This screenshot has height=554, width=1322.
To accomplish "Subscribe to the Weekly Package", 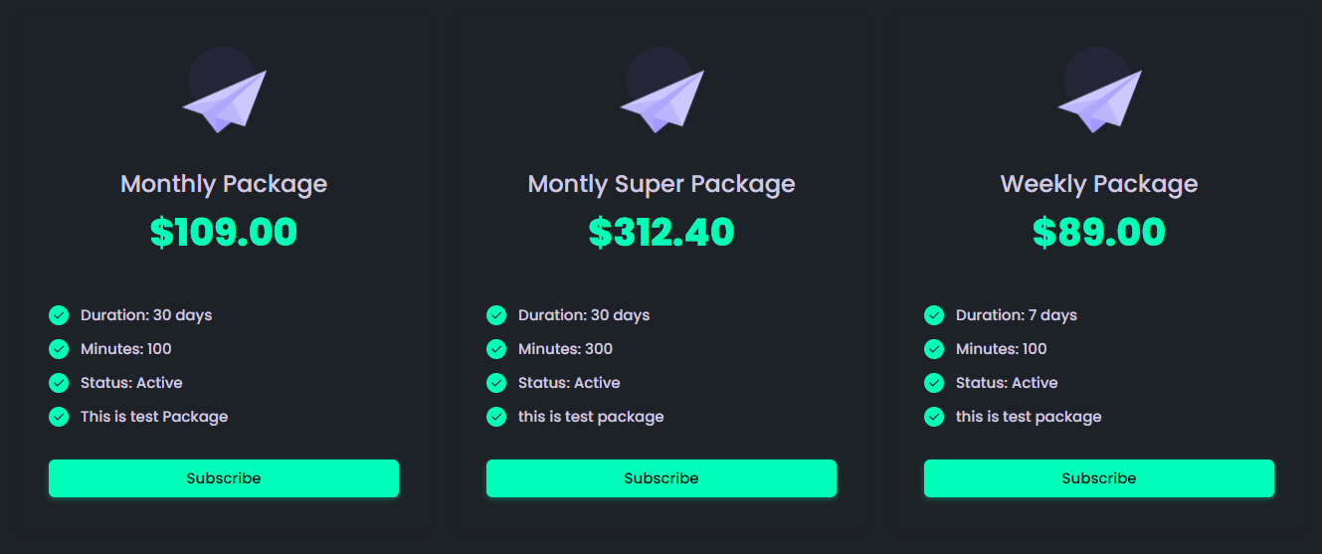I will point(1099,478).
